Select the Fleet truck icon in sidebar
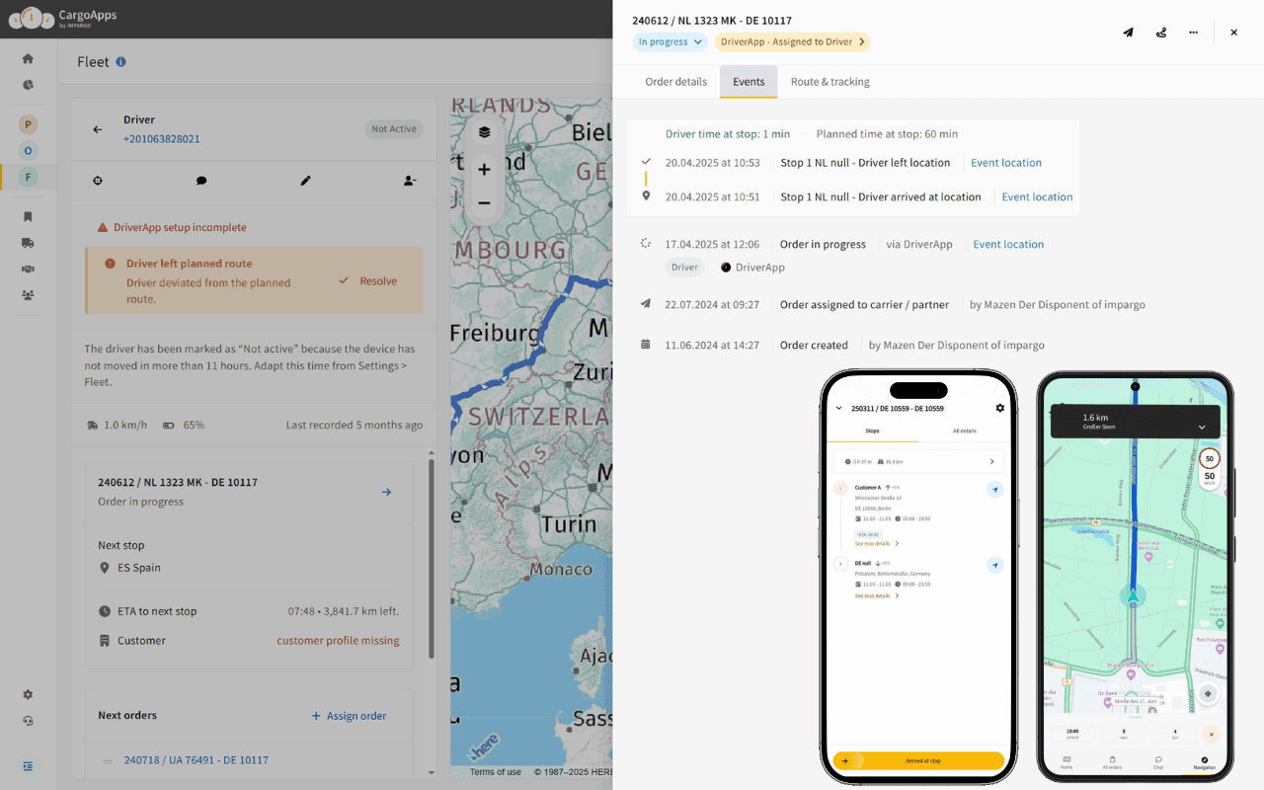Screen dimensions: 1264x790 [x=28, y=242]
